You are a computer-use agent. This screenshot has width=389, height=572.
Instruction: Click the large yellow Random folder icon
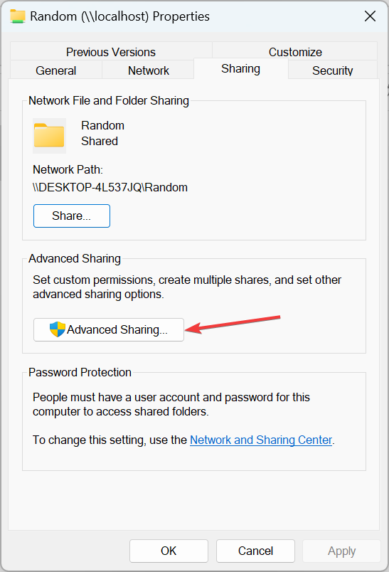click(49, 135)
